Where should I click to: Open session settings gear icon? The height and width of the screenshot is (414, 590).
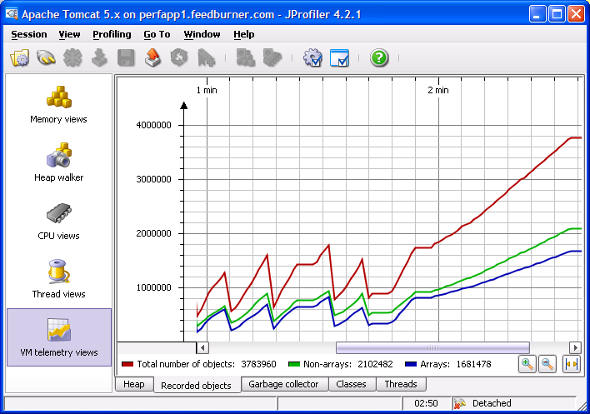tap(312, 57)
